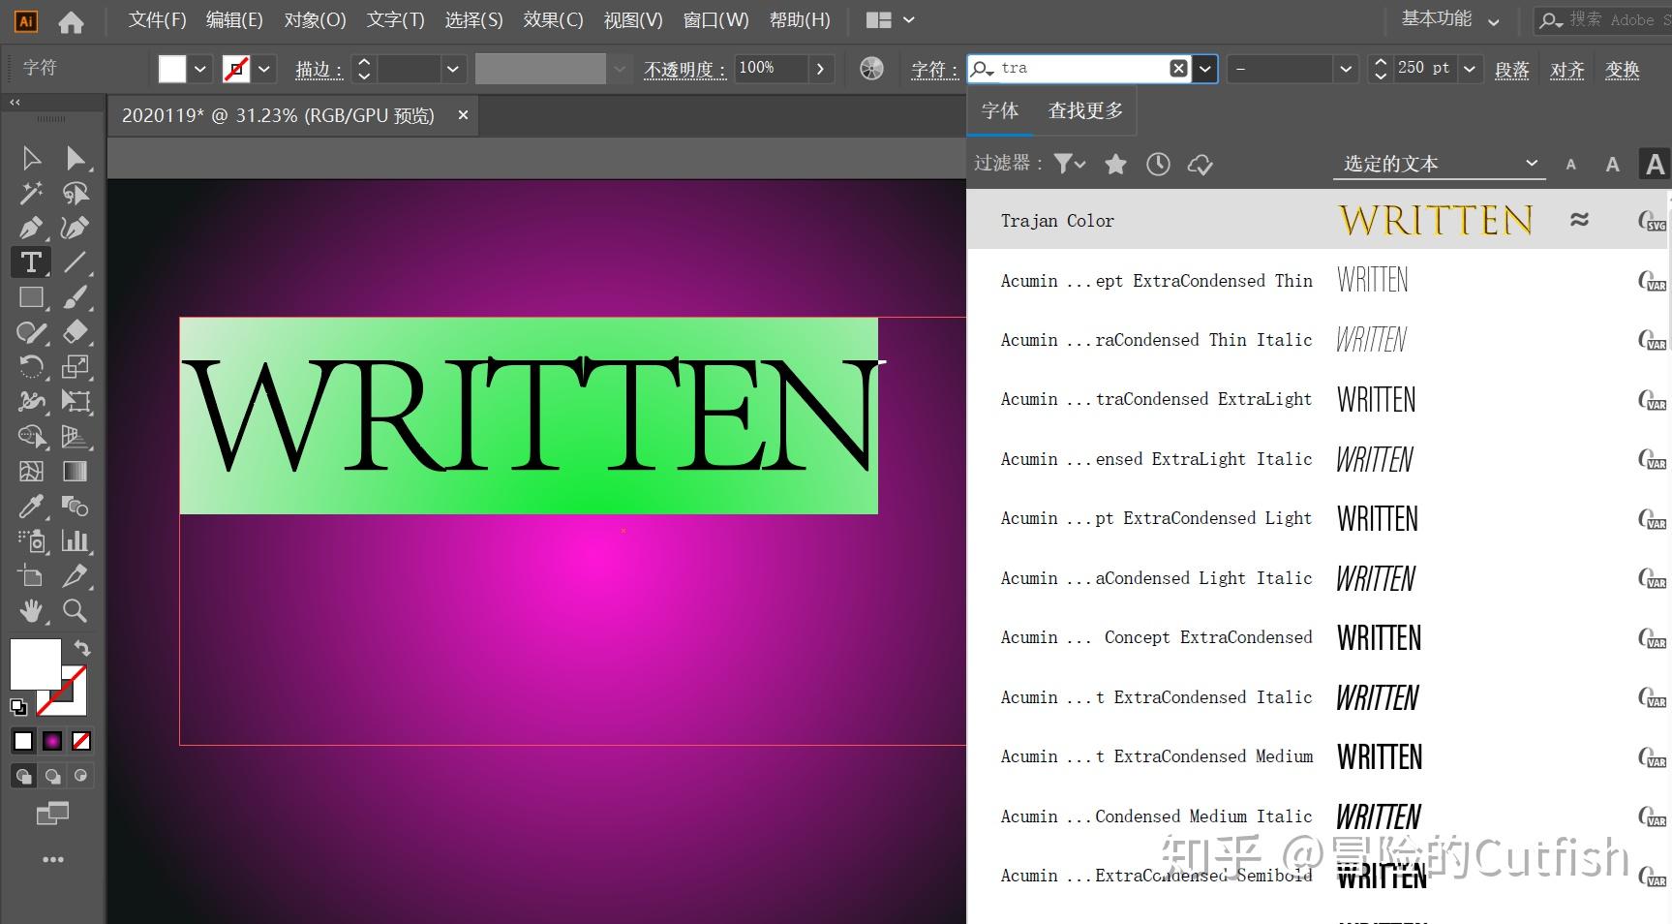Pick the Pen tool
The image size is (1672, 924).
tap(31, 227)
